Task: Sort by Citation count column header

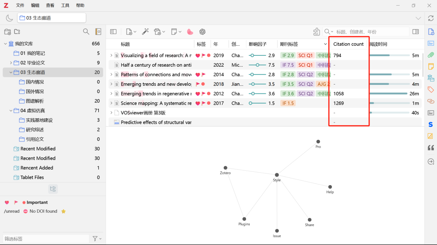Action: 348,44
